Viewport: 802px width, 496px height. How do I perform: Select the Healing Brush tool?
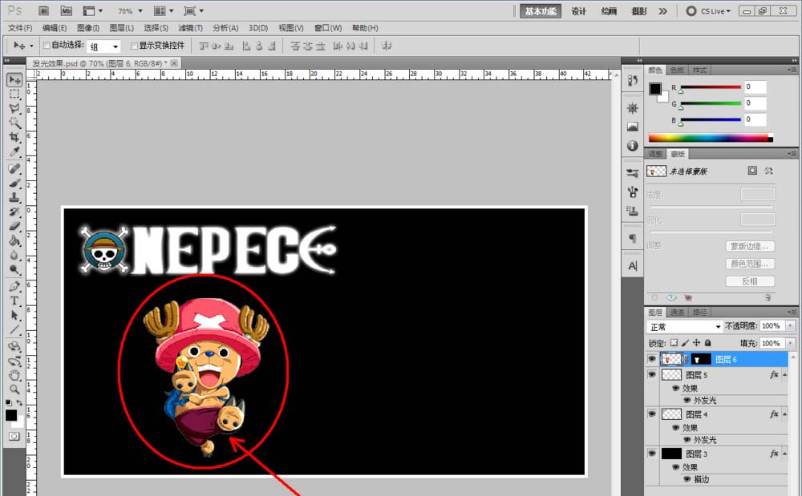pyautogui.click(x=14, y=168)
